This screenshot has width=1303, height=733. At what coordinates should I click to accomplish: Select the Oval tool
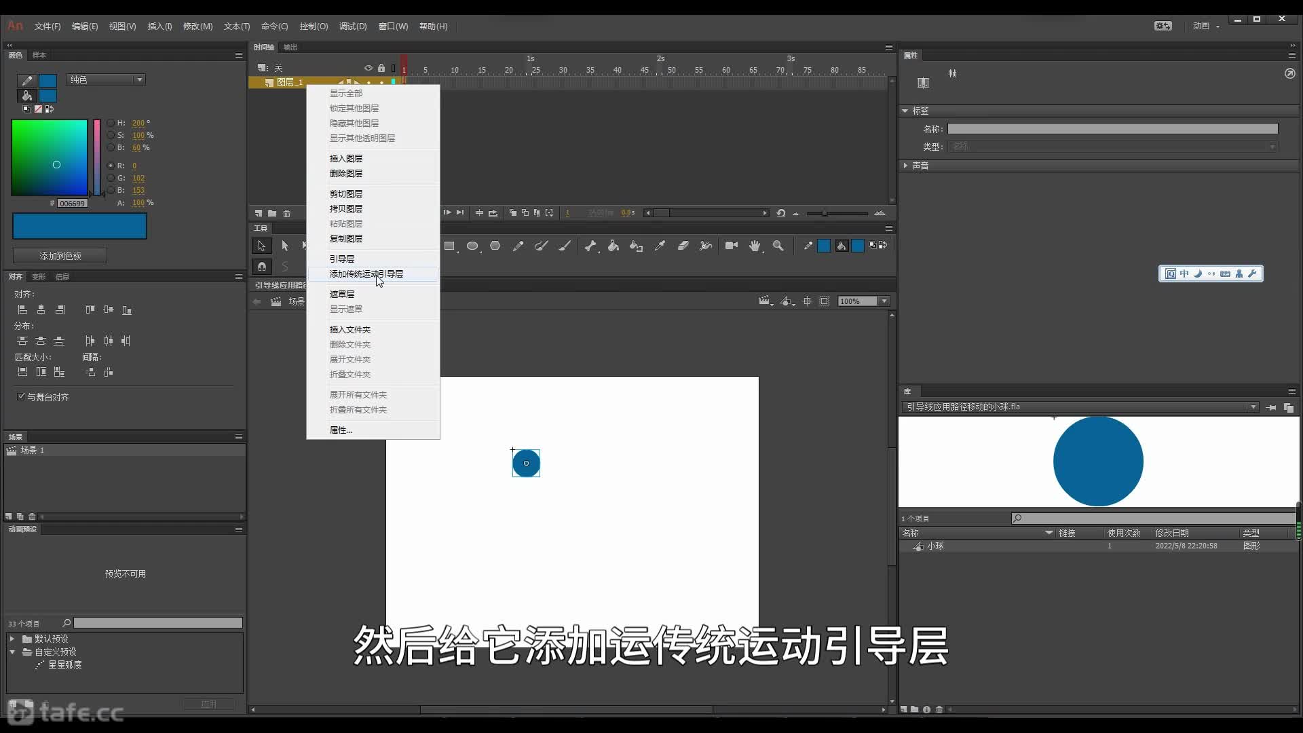(472, 246)
